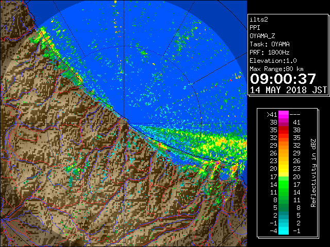Click the '-4' legend lower bound label
Viewport: 330px width, 247px height.
[274, 231]
